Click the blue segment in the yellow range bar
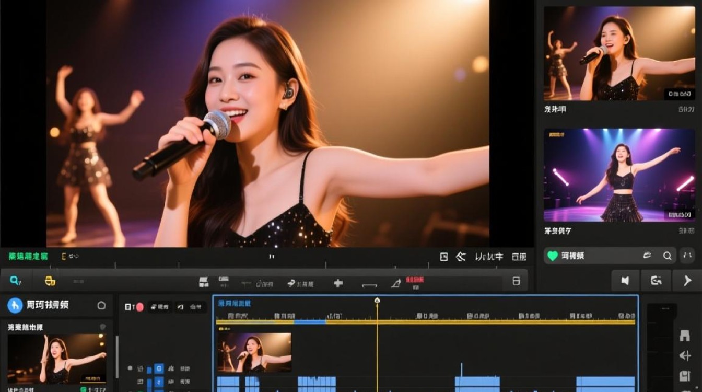This screenshot has height=392, width=702. (x=309, y=322)
